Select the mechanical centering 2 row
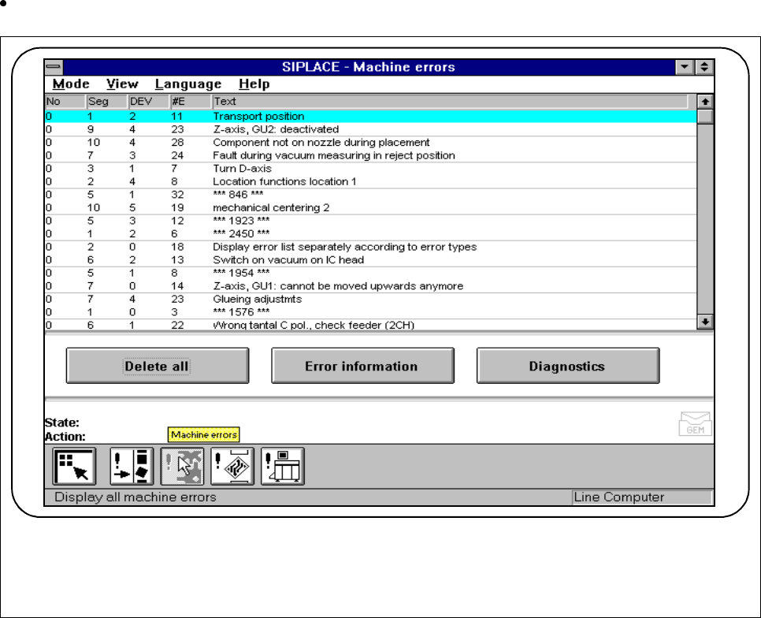This screenshot has height=618, width=761. [371, 208]
